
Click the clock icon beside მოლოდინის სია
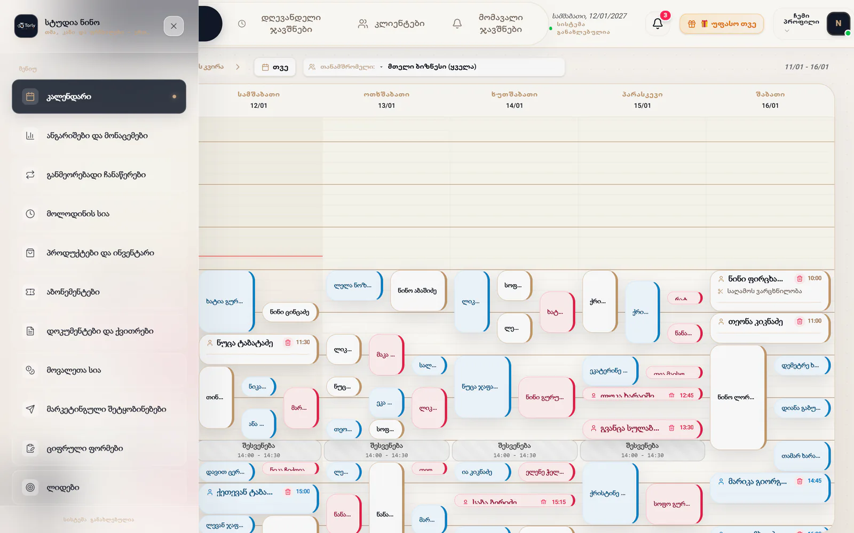pos(30,214)
